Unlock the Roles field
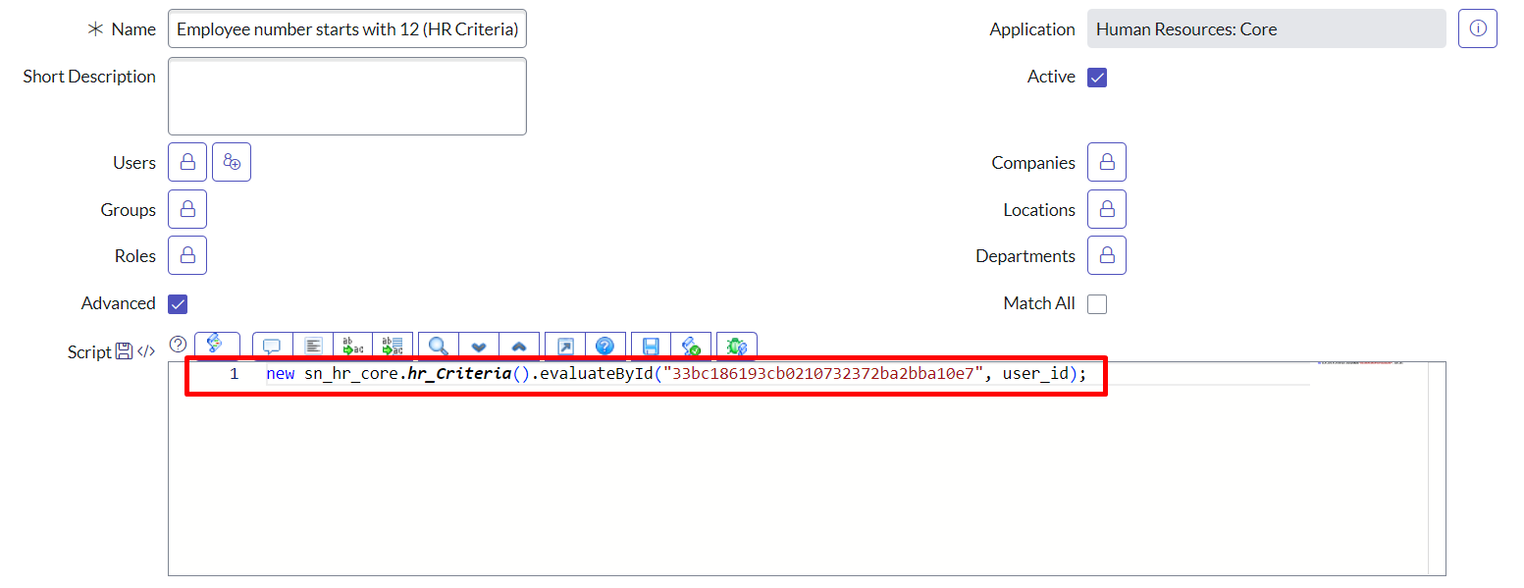The image size is (1524, 588). 187,256
